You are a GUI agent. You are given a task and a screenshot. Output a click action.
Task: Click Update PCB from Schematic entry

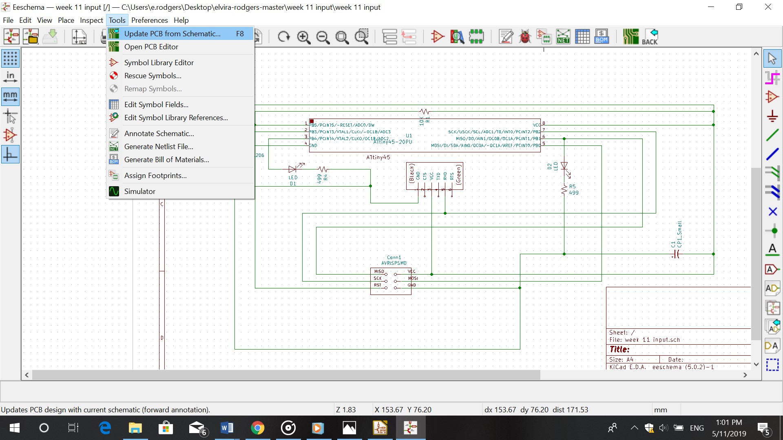[x=172, y=34]
